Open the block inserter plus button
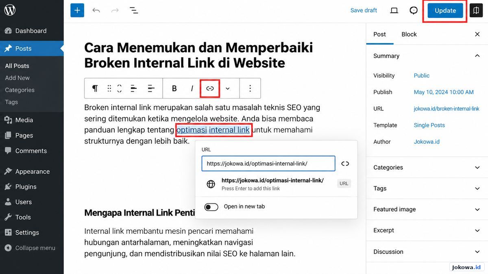Image resolution: width=488 pixels, height=274 pixels. pos(77,10)
